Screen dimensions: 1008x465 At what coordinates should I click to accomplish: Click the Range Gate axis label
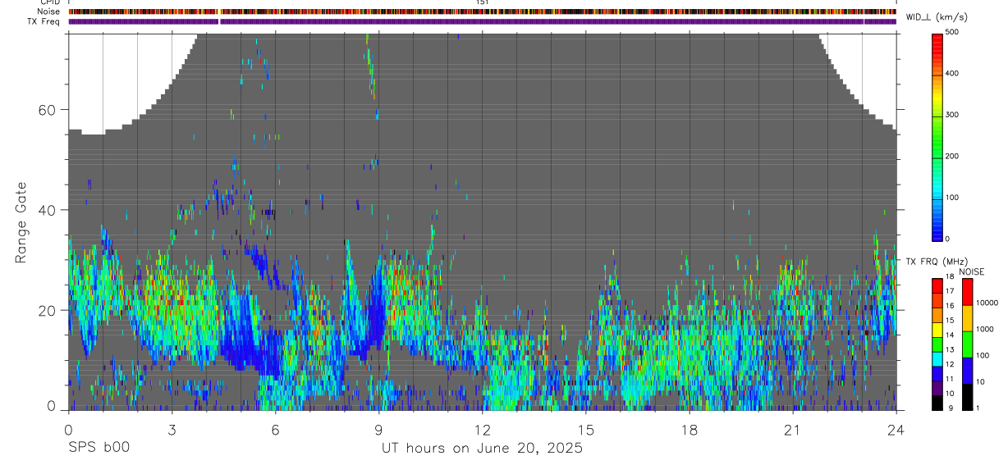[x=21, y=221]
